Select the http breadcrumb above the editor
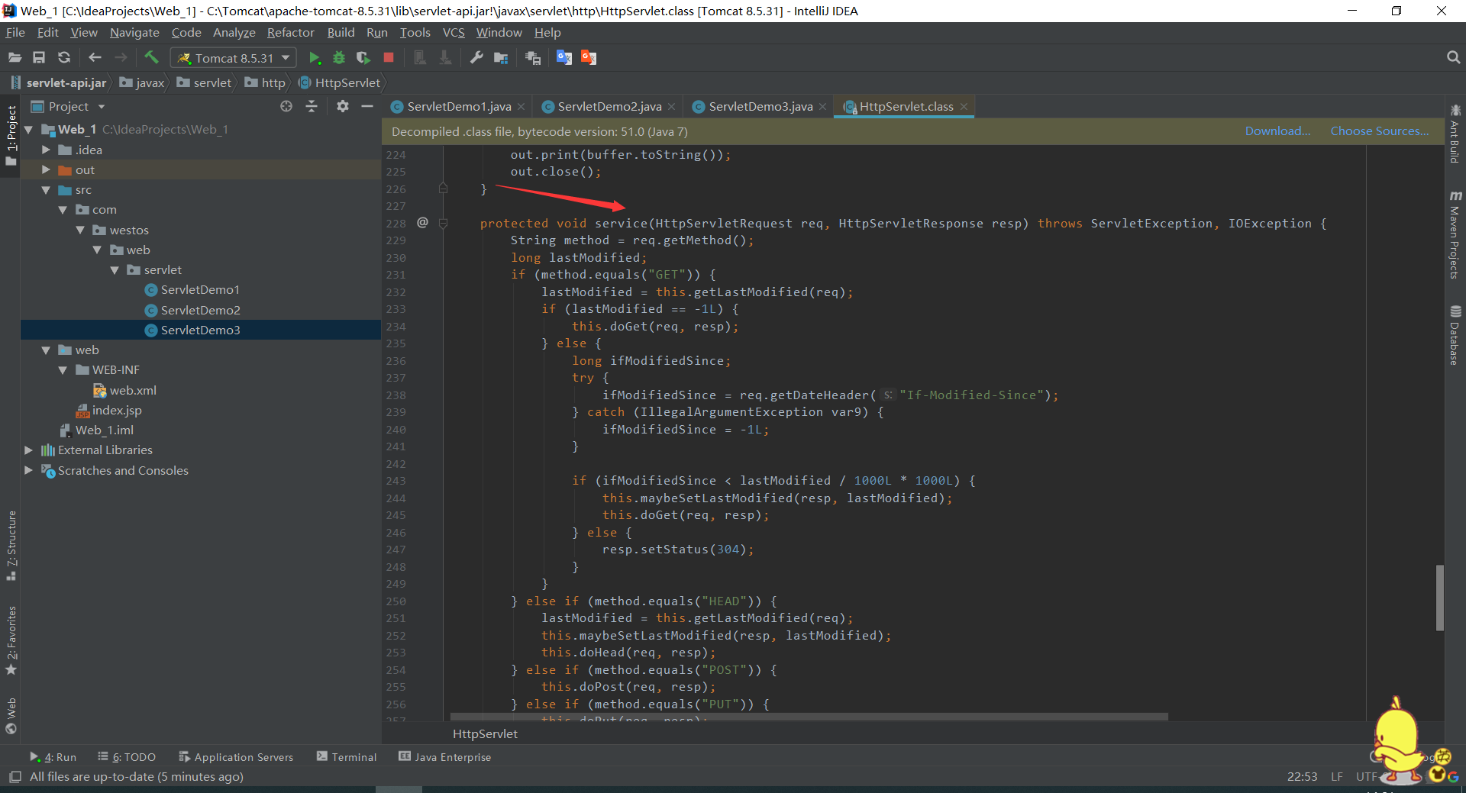 (x=271, y=82)
